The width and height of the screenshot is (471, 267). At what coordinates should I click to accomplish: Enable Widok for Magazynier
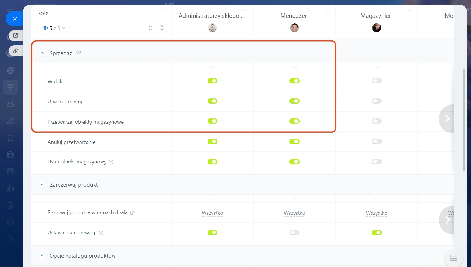point(377,81)
